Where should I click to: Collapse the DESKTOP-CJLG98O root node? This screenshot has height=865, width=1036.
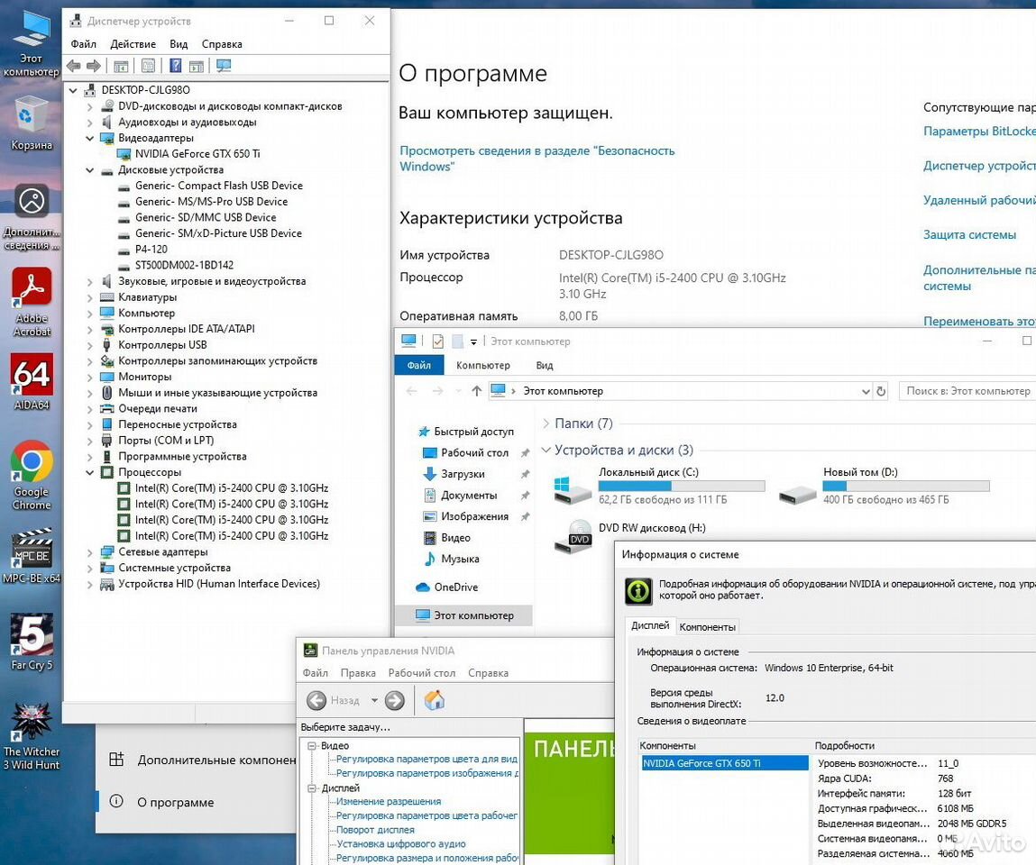pyautogui.click(x=73, y=90)
